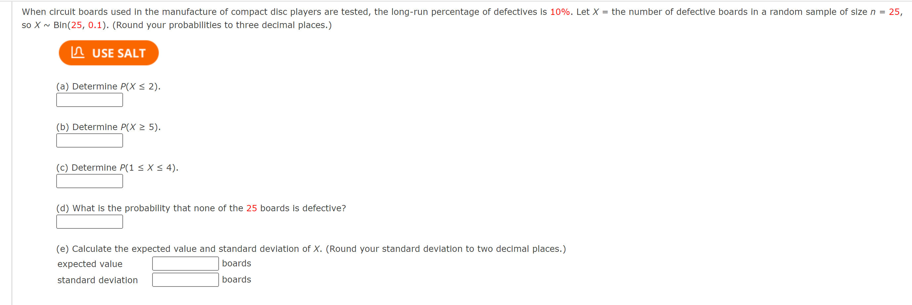
Task: Select the part (e) instruction text
Action: tap(310, 249)
